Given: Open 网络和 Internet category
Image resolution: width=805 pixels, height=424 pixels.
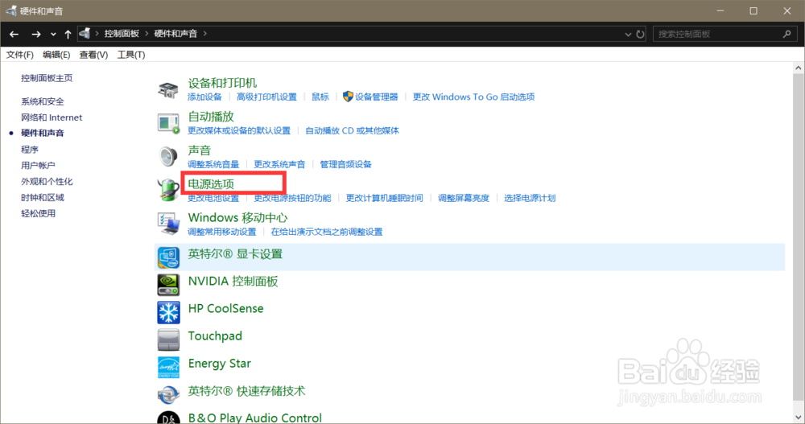Looking at the screenshot, I should (x=52, y=117).
